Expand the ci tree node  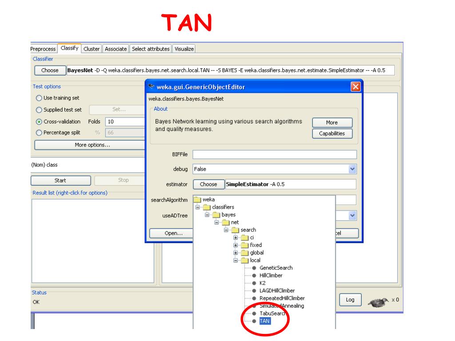(235, 238)
